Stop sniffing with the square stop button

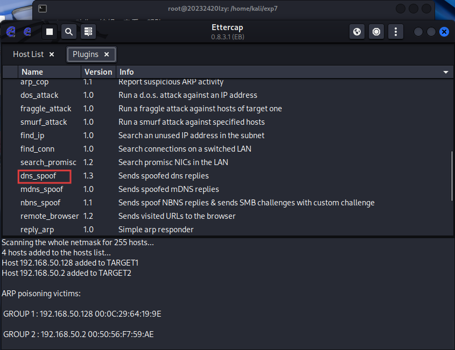pyautogui.click(x=50, y=32)
